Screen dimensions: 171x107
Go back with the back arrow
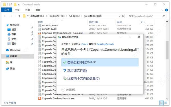(x=5, y=16)
